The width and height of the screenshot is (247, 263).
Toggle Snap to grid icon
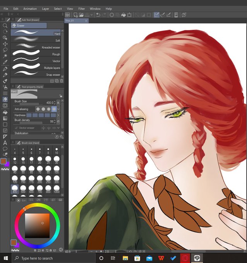(x=168, y=15)
